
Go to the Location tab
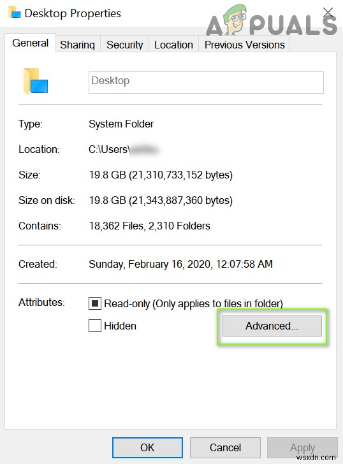point(173,45)
